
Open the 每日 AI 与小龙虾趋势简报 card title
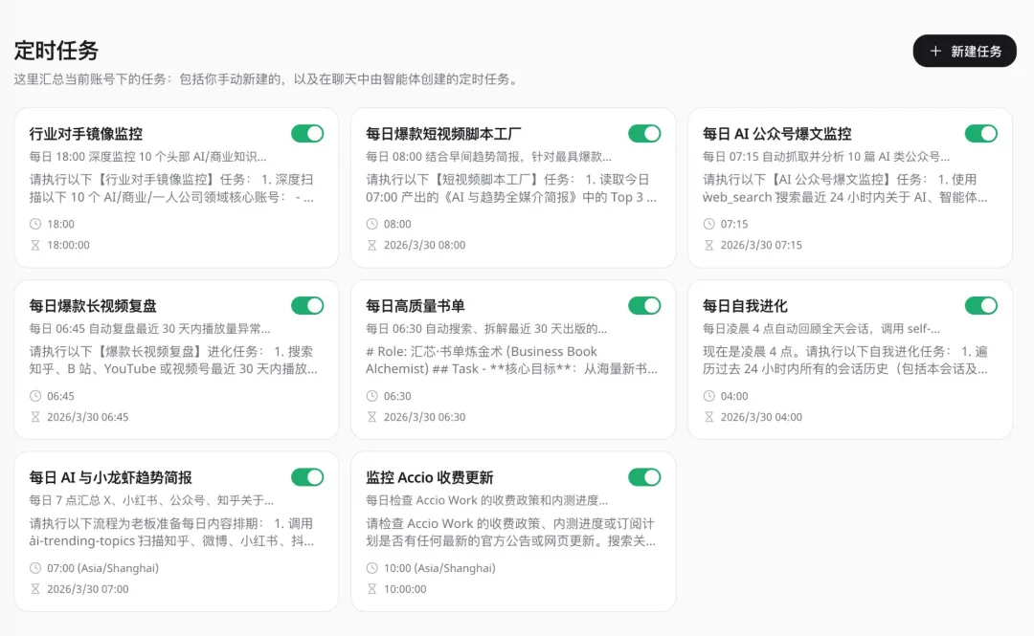click(x=110, y=477)
